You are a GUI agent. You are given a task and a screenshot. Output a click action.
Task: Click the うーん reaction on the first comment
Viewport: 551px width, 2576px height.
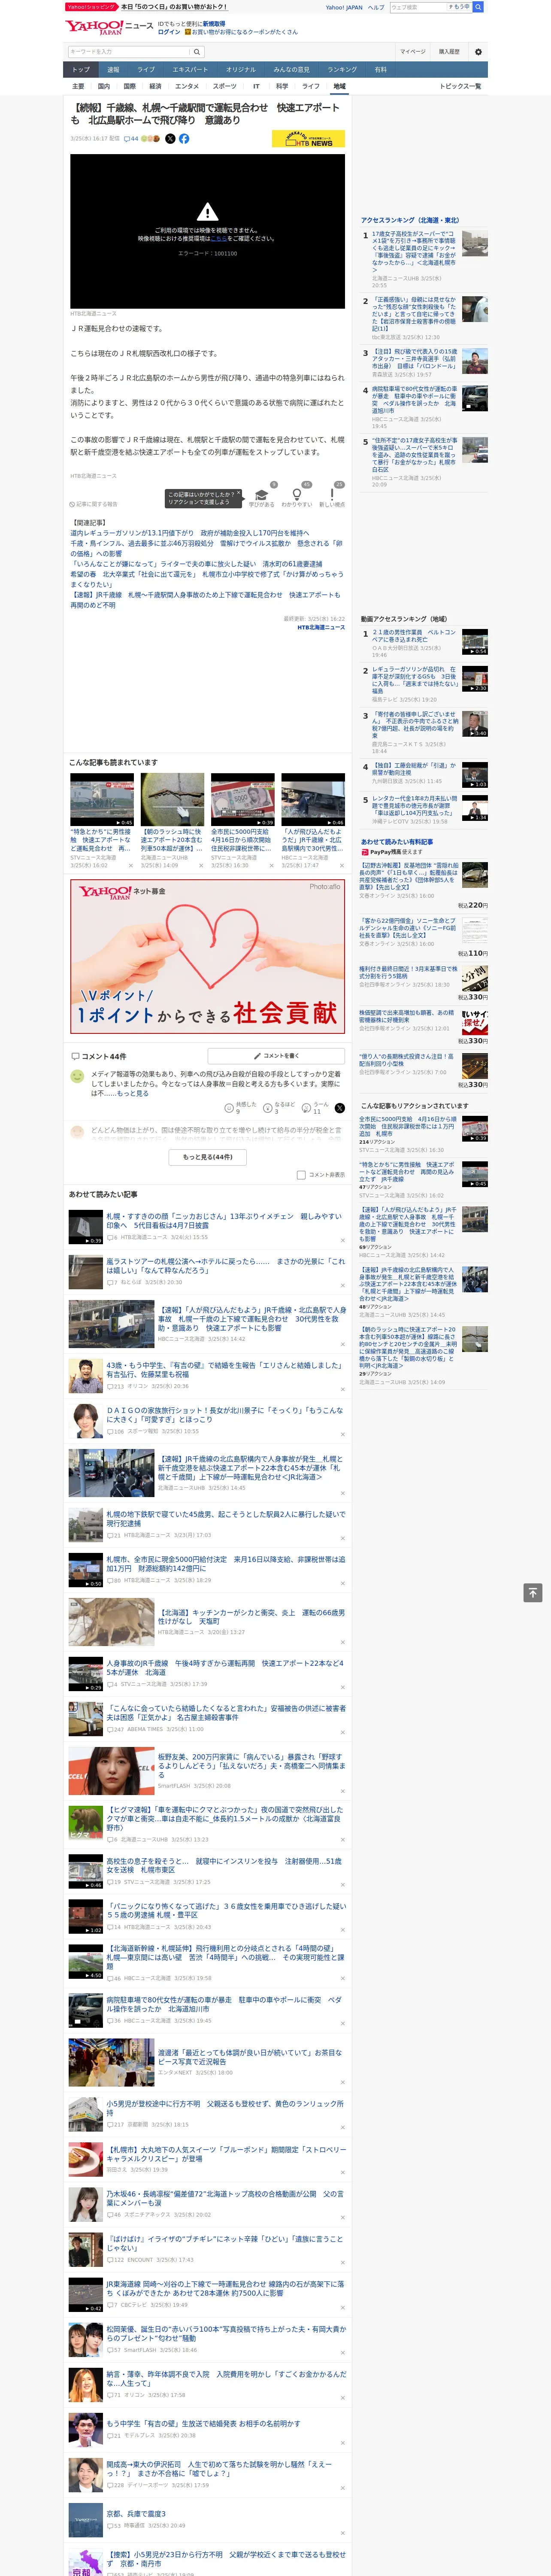coord(316,1108)
